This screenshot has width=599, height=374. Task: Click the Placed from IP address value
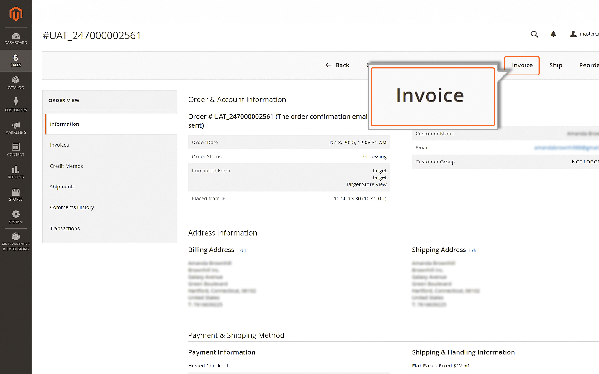pos(360,199)
